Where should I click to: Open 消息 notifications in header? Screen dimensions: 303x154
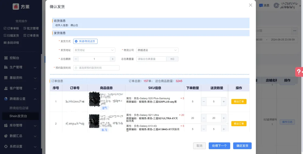(264, 5)
